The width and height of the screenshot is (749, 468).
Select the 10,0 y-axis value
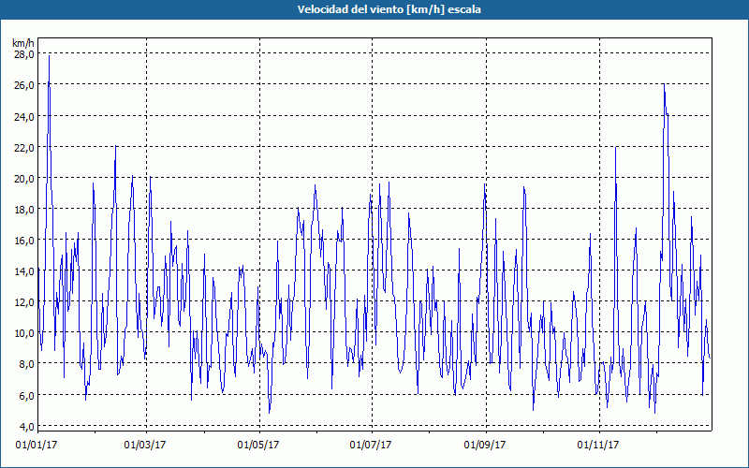tap(24, 333)
